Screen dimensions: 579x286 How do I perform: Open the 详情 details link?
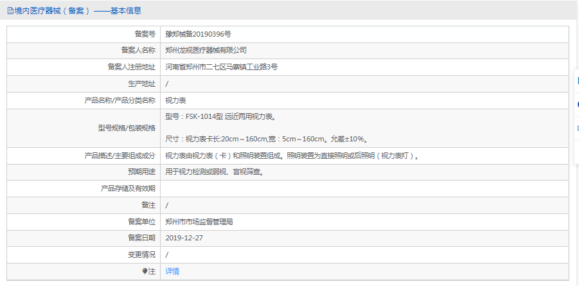(x=172, y=271)
